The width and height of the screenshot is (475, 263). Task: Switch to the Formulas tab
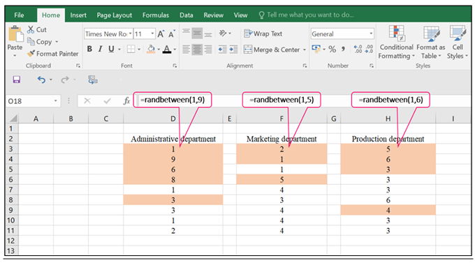pyautogui.click(x=156, y=15)
